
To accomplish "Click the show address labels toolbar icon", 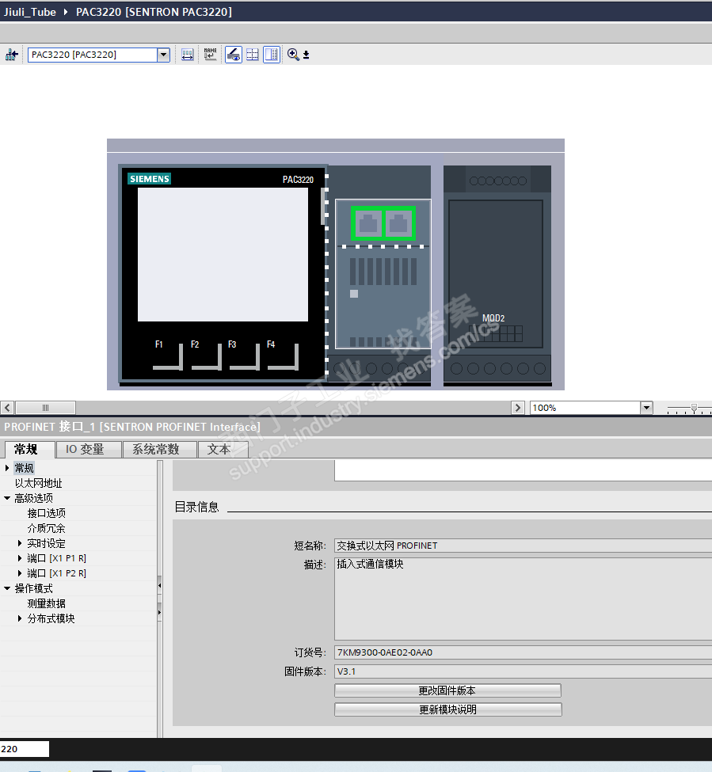I will tap(187, 55).
